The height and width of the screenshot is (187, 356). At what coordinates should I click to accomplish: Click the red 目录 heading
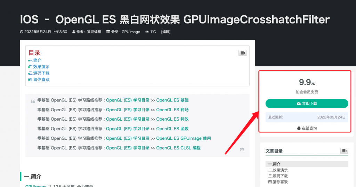coord(34,52)
